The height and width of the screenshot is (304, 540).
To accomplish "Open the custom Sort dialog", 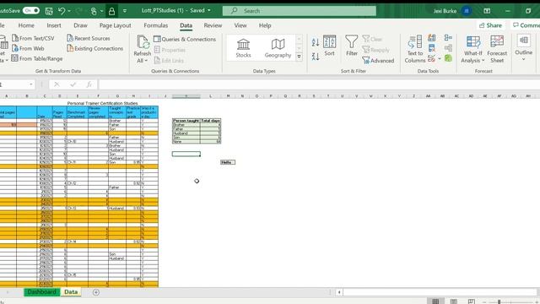I will pos(329,46).
